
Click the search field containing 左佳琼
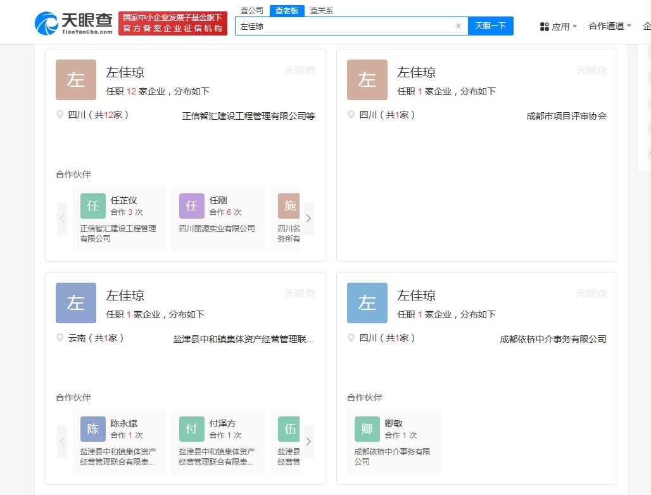345,26
